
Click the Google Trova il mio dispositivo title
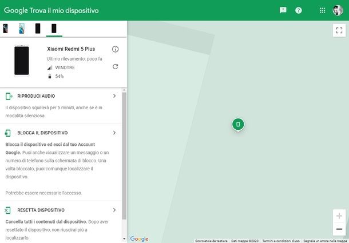(51, 10)
